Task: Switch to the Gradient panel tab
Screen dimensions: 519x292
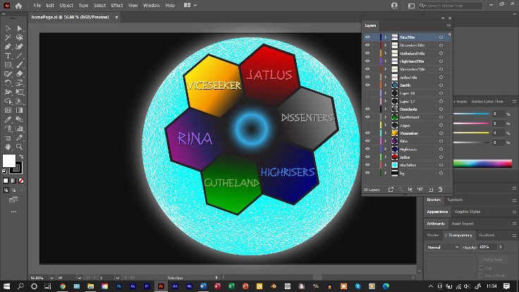Action: (487, 235)
